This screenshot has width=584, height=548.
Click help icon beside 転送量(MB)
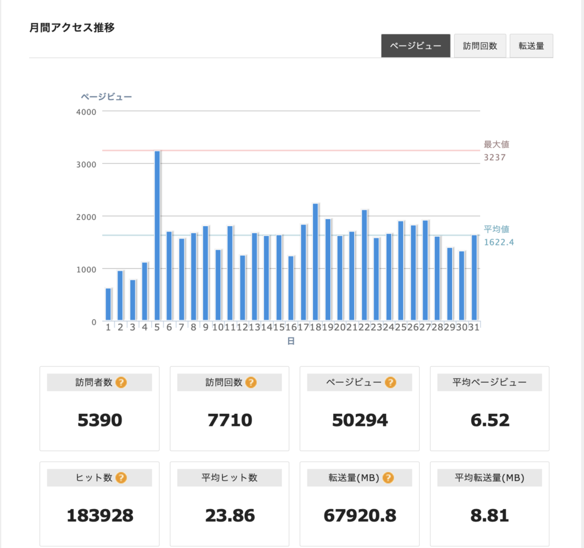[389, 478]
